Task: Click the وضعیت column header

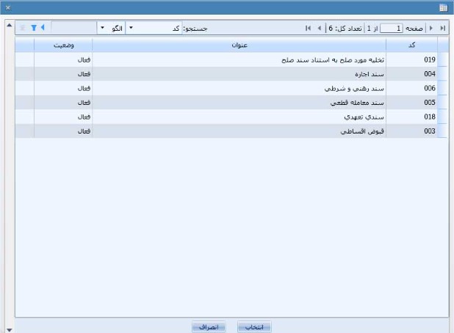Action: 62,45
